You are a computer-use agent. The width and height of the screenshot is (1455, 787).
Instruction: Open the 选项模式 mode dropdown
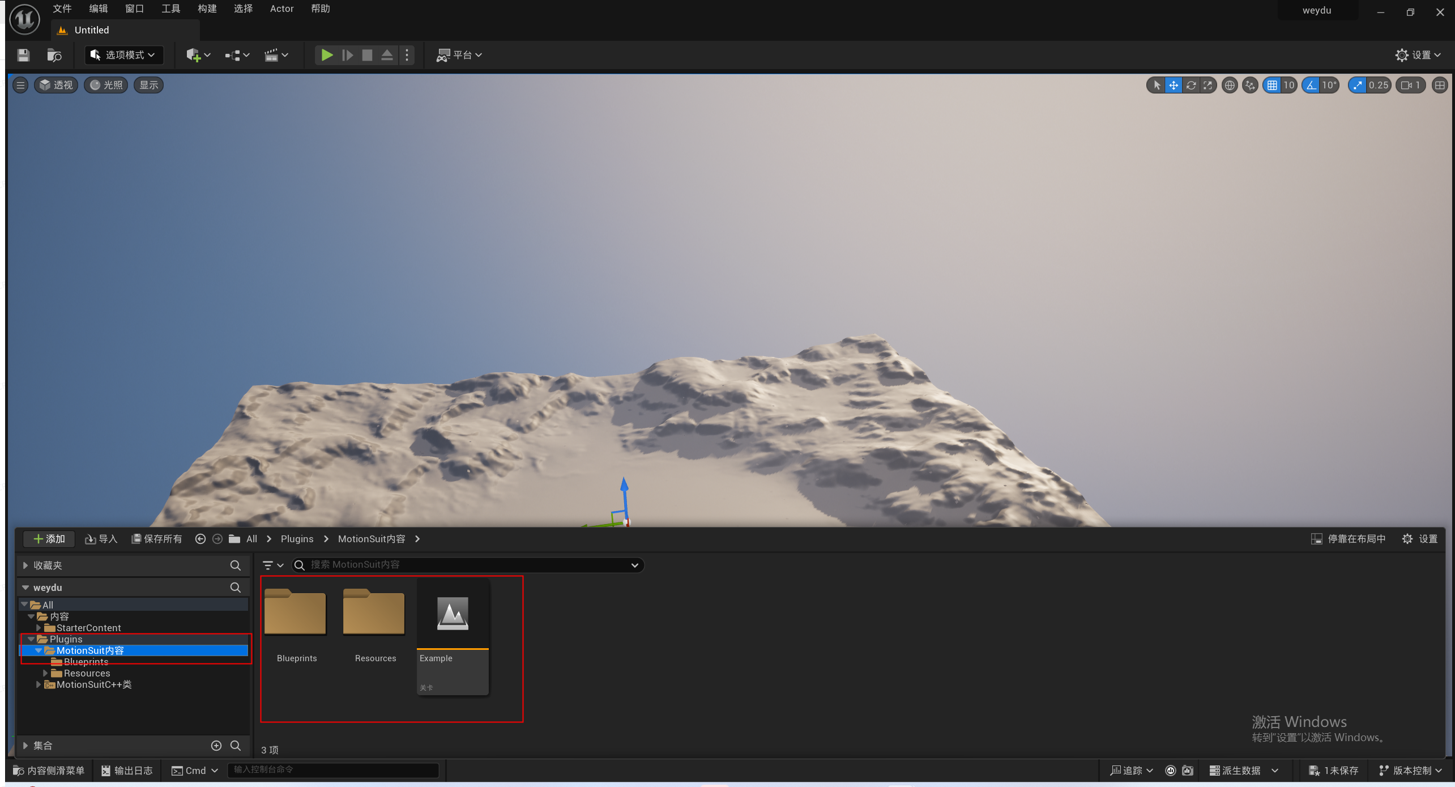[x=124, y=55]
